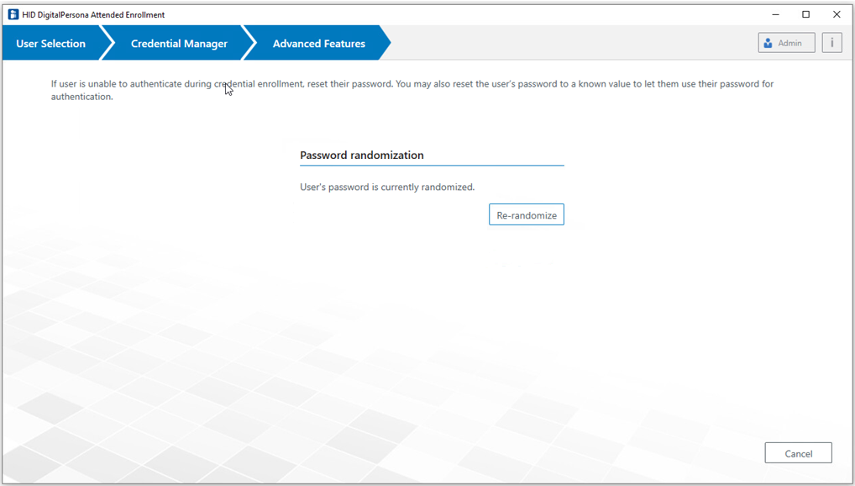This screenshot has width=855, height=486.
Task: Click chevron between User Selection and Credential Manager
Action: click(107, 43)
